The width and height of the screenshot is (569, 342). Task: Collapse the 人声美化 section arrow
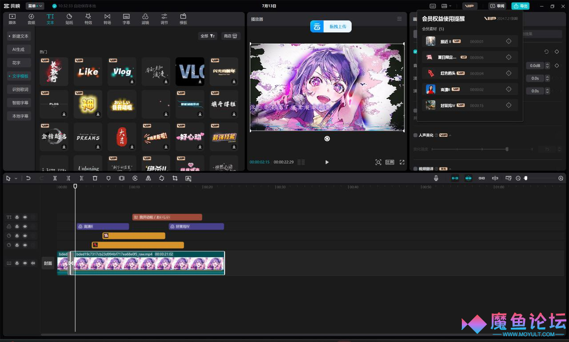click(x=450, y=135)
